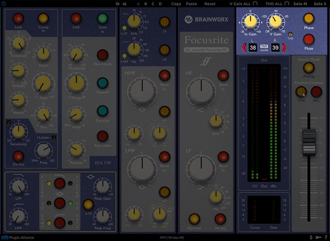This screenshot has height=241, width=330.
Task: Click the L channel number 38 display
Action: click(253, 48)
